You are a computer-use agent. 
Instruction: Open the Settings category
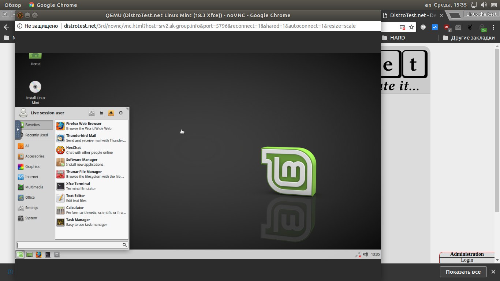click(35, 208)
